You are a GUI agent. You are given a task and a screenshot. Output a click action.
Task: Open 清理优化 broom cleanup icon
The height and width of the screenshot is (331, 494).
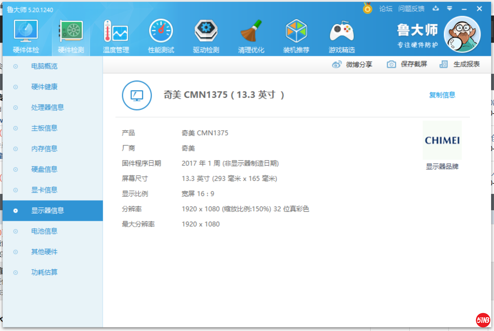coord(251,31)
